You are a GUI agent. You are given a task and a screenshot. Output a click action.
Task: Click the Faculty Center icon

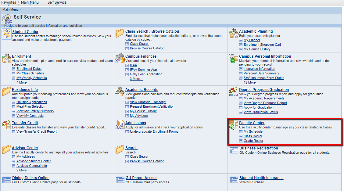(233, 125)
